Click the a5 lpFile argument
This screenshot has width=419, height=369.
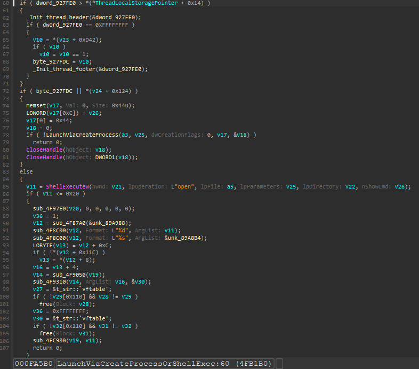pos(230,187)
